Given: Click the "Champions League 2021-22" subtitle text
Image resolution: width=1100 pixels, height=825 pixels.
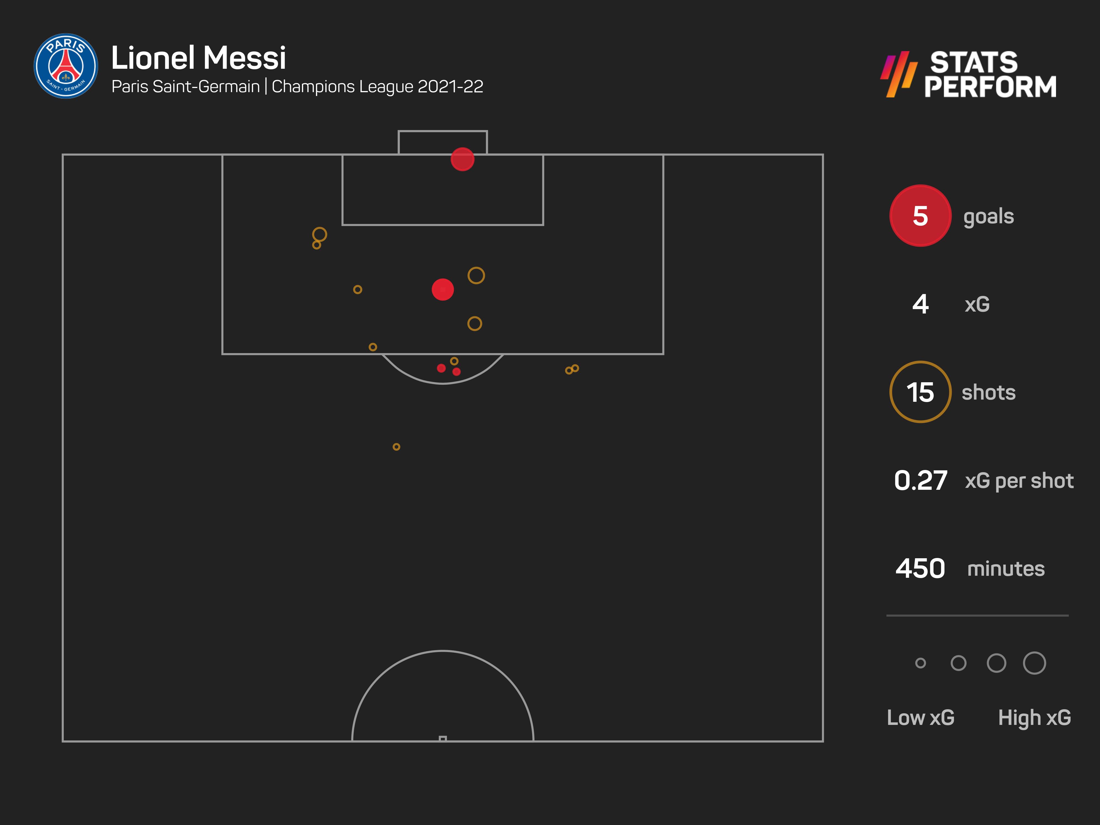Looking at the screenshot, I should [378, 87].
